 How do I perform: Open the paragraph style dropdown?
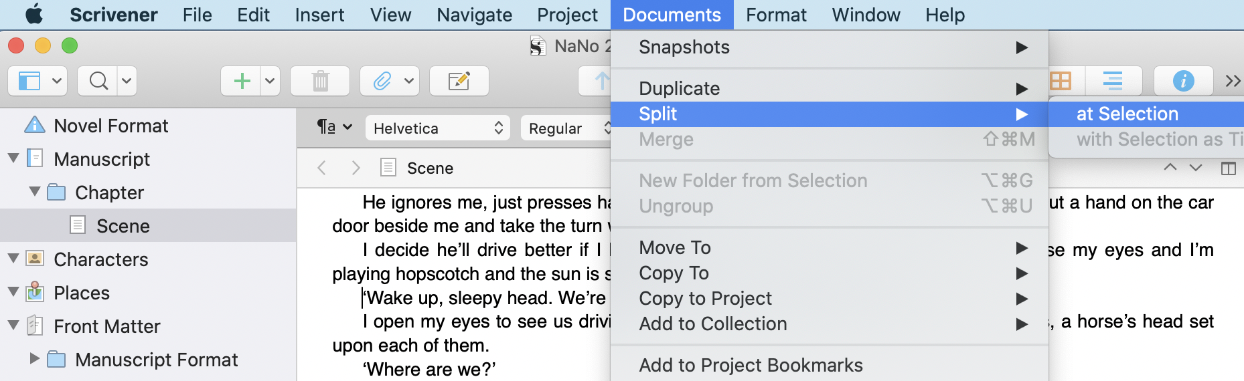coord(334,127)
